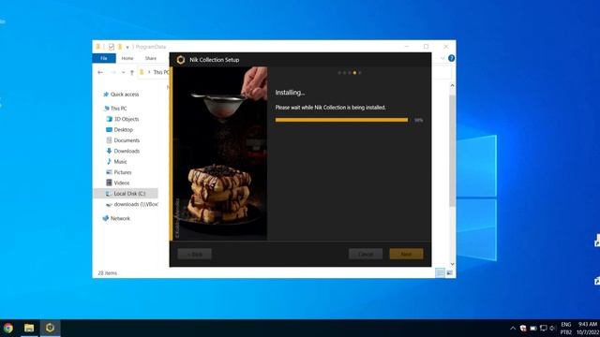Select the Nik Collection installer taskbar icon
This screenshot has width=600, height=337.
click(x=50, y=328)
